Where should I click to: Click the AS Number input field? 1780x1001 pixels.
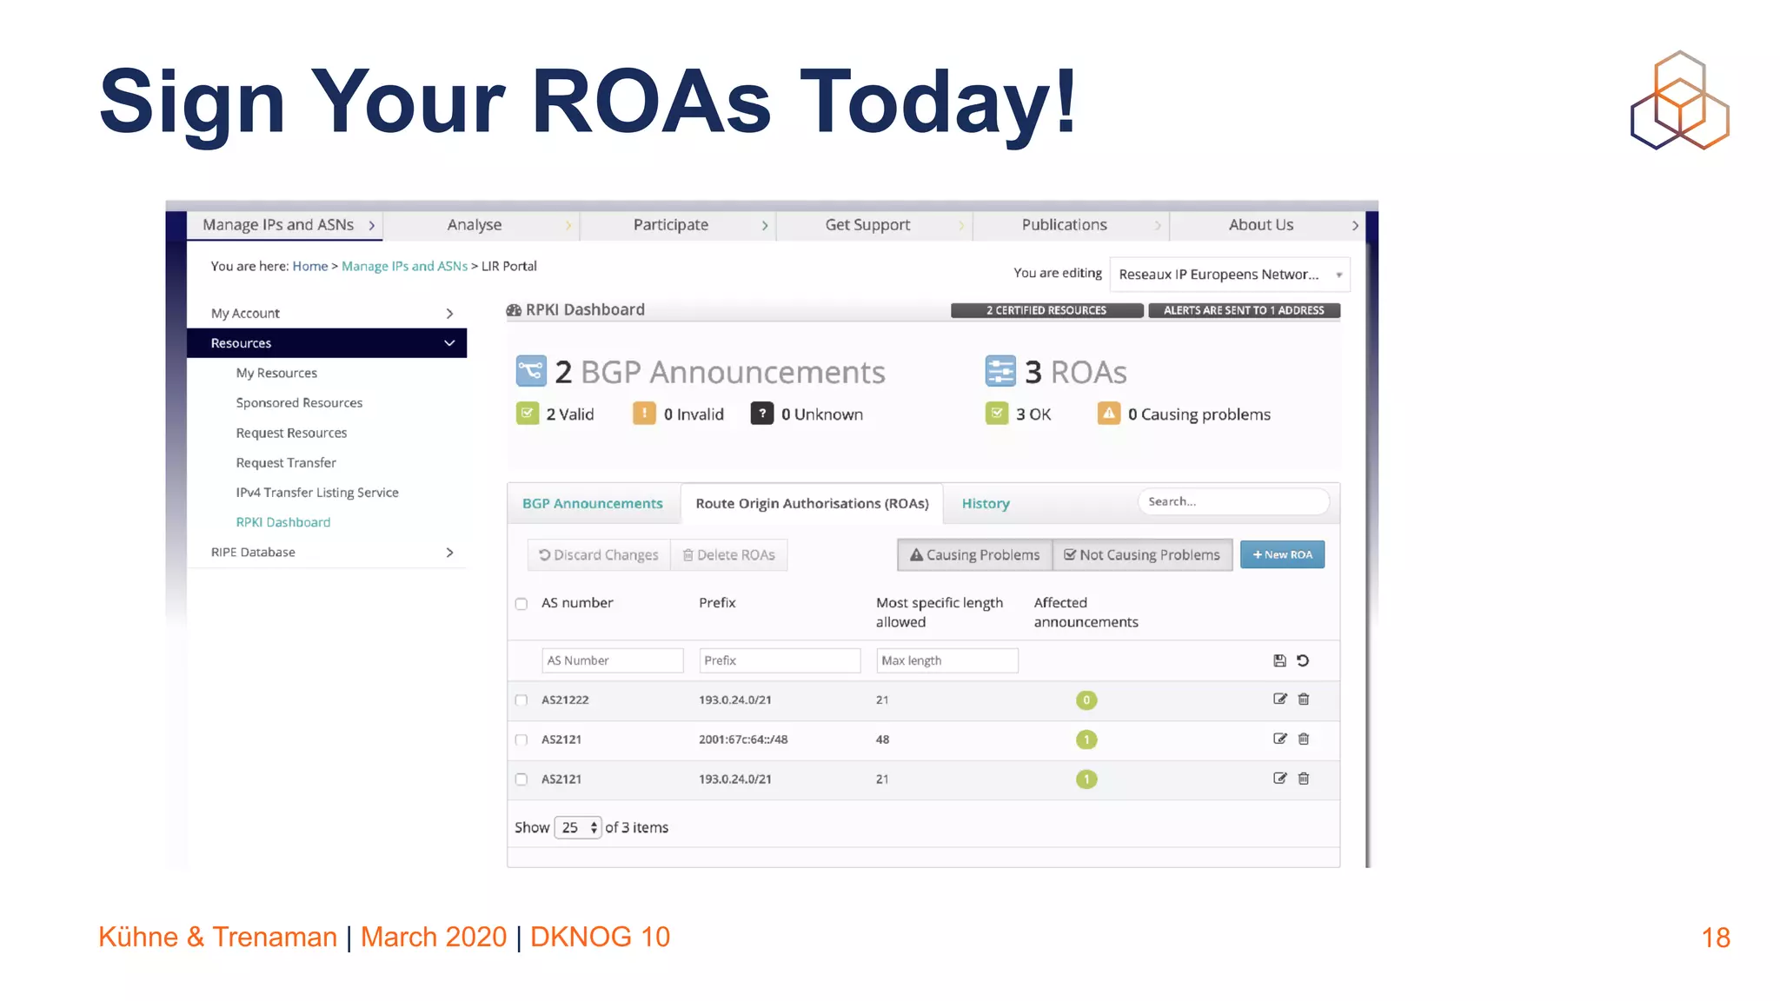tap(613, 660)
